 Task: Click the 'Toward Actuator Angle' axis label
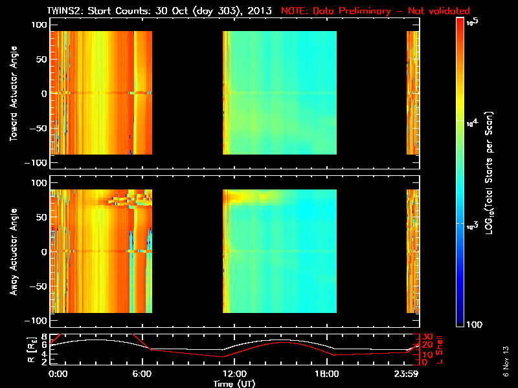(14, 94)
